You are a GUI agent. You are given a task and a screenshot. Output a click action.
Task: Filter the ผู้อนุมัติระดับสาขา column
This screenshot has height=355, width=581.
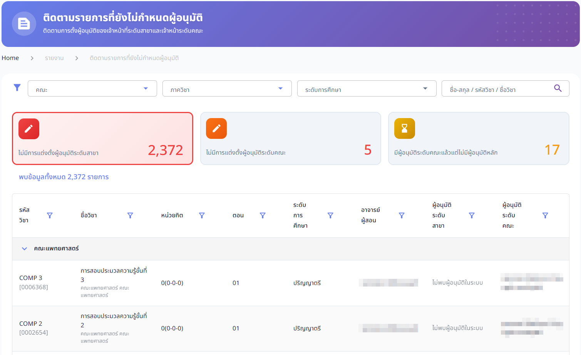[472, 215]
